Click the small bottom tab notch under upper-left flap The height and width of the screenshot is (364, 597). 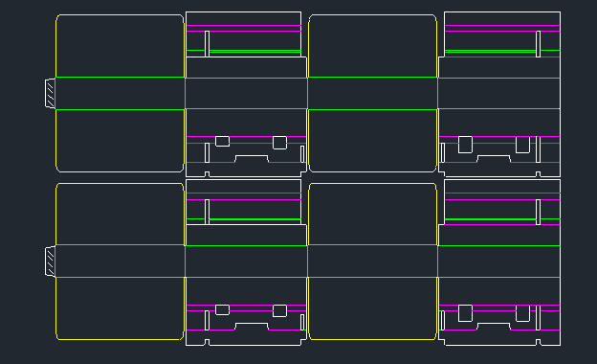point(207,174)
